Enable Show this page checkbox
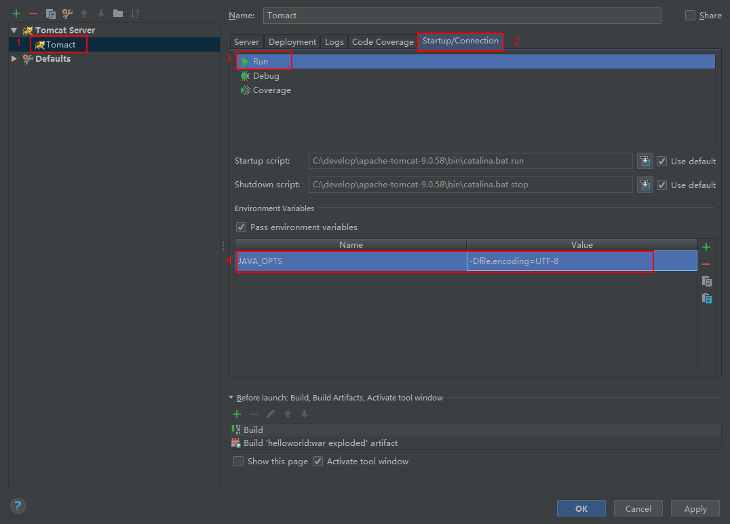This screenshot has height=524, width=730. pos(238,462)
